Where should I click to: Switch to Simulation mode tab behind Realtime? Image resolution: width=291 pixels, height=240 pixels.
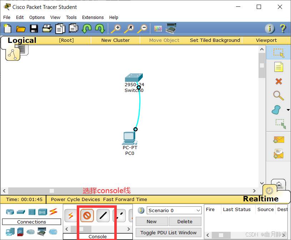point(279,185)
